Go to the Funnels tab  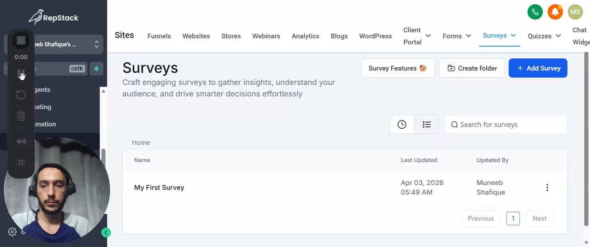pos(159,36)
